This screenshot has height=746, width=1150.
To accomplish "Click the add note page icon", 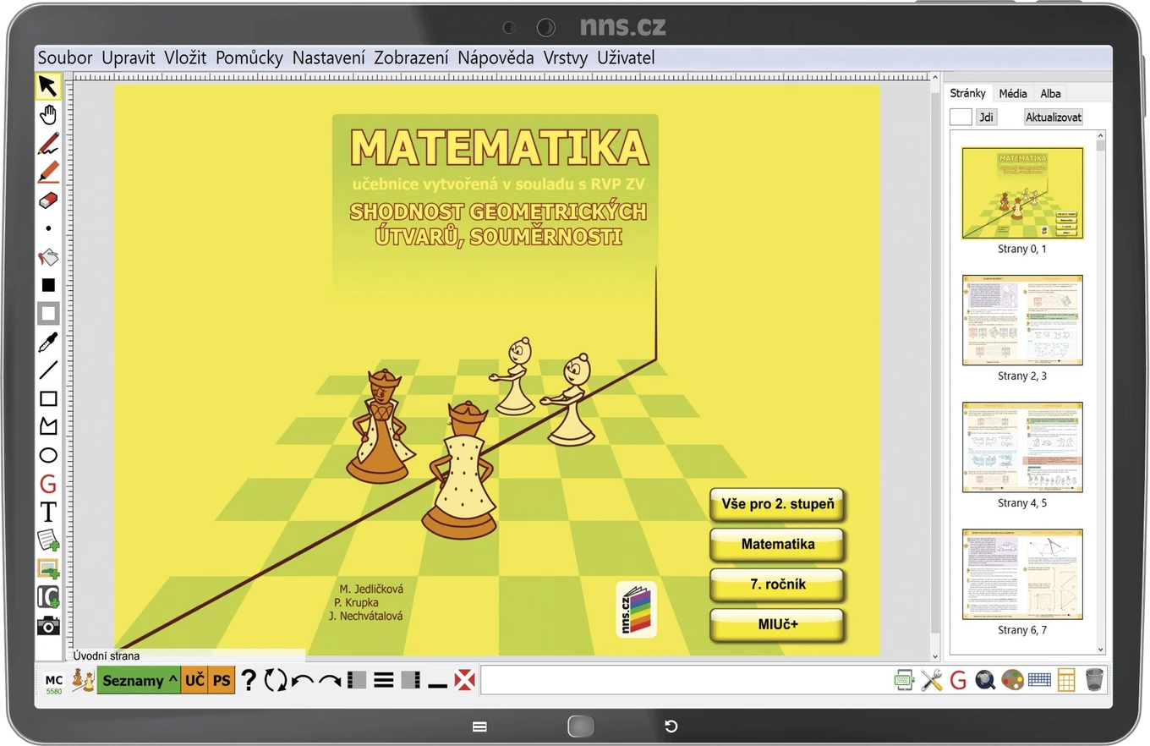I will 48,540.
